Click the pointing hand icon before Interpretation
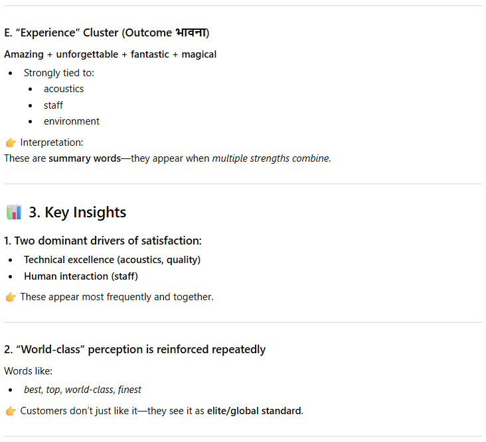Image resolution: width=486 pixels, height=442 pixels. tap(11, 142)
